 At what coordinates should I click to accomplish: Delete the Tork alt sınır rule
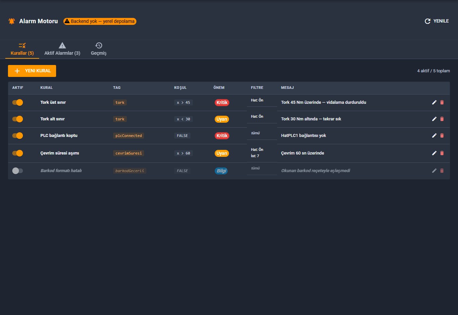point(442,119)
